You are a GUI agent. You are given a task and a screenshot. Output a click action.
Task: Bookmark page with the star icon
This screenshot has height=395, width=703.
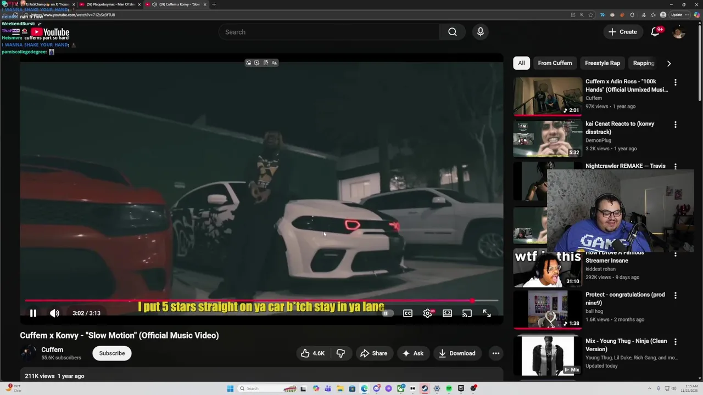coord(590,15)
